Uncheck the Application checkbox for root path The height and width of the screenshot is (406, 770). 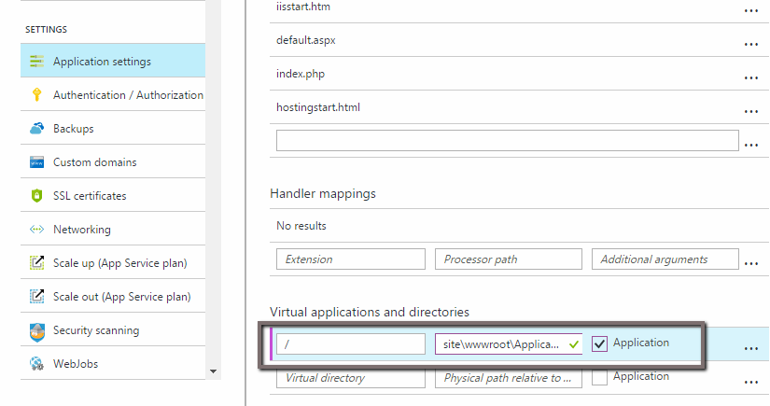pos(600,343)
